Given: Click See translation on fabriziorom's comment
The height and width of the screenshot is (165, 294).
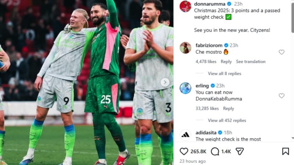Looking at the screenshot, I should (x=251, y=62).
